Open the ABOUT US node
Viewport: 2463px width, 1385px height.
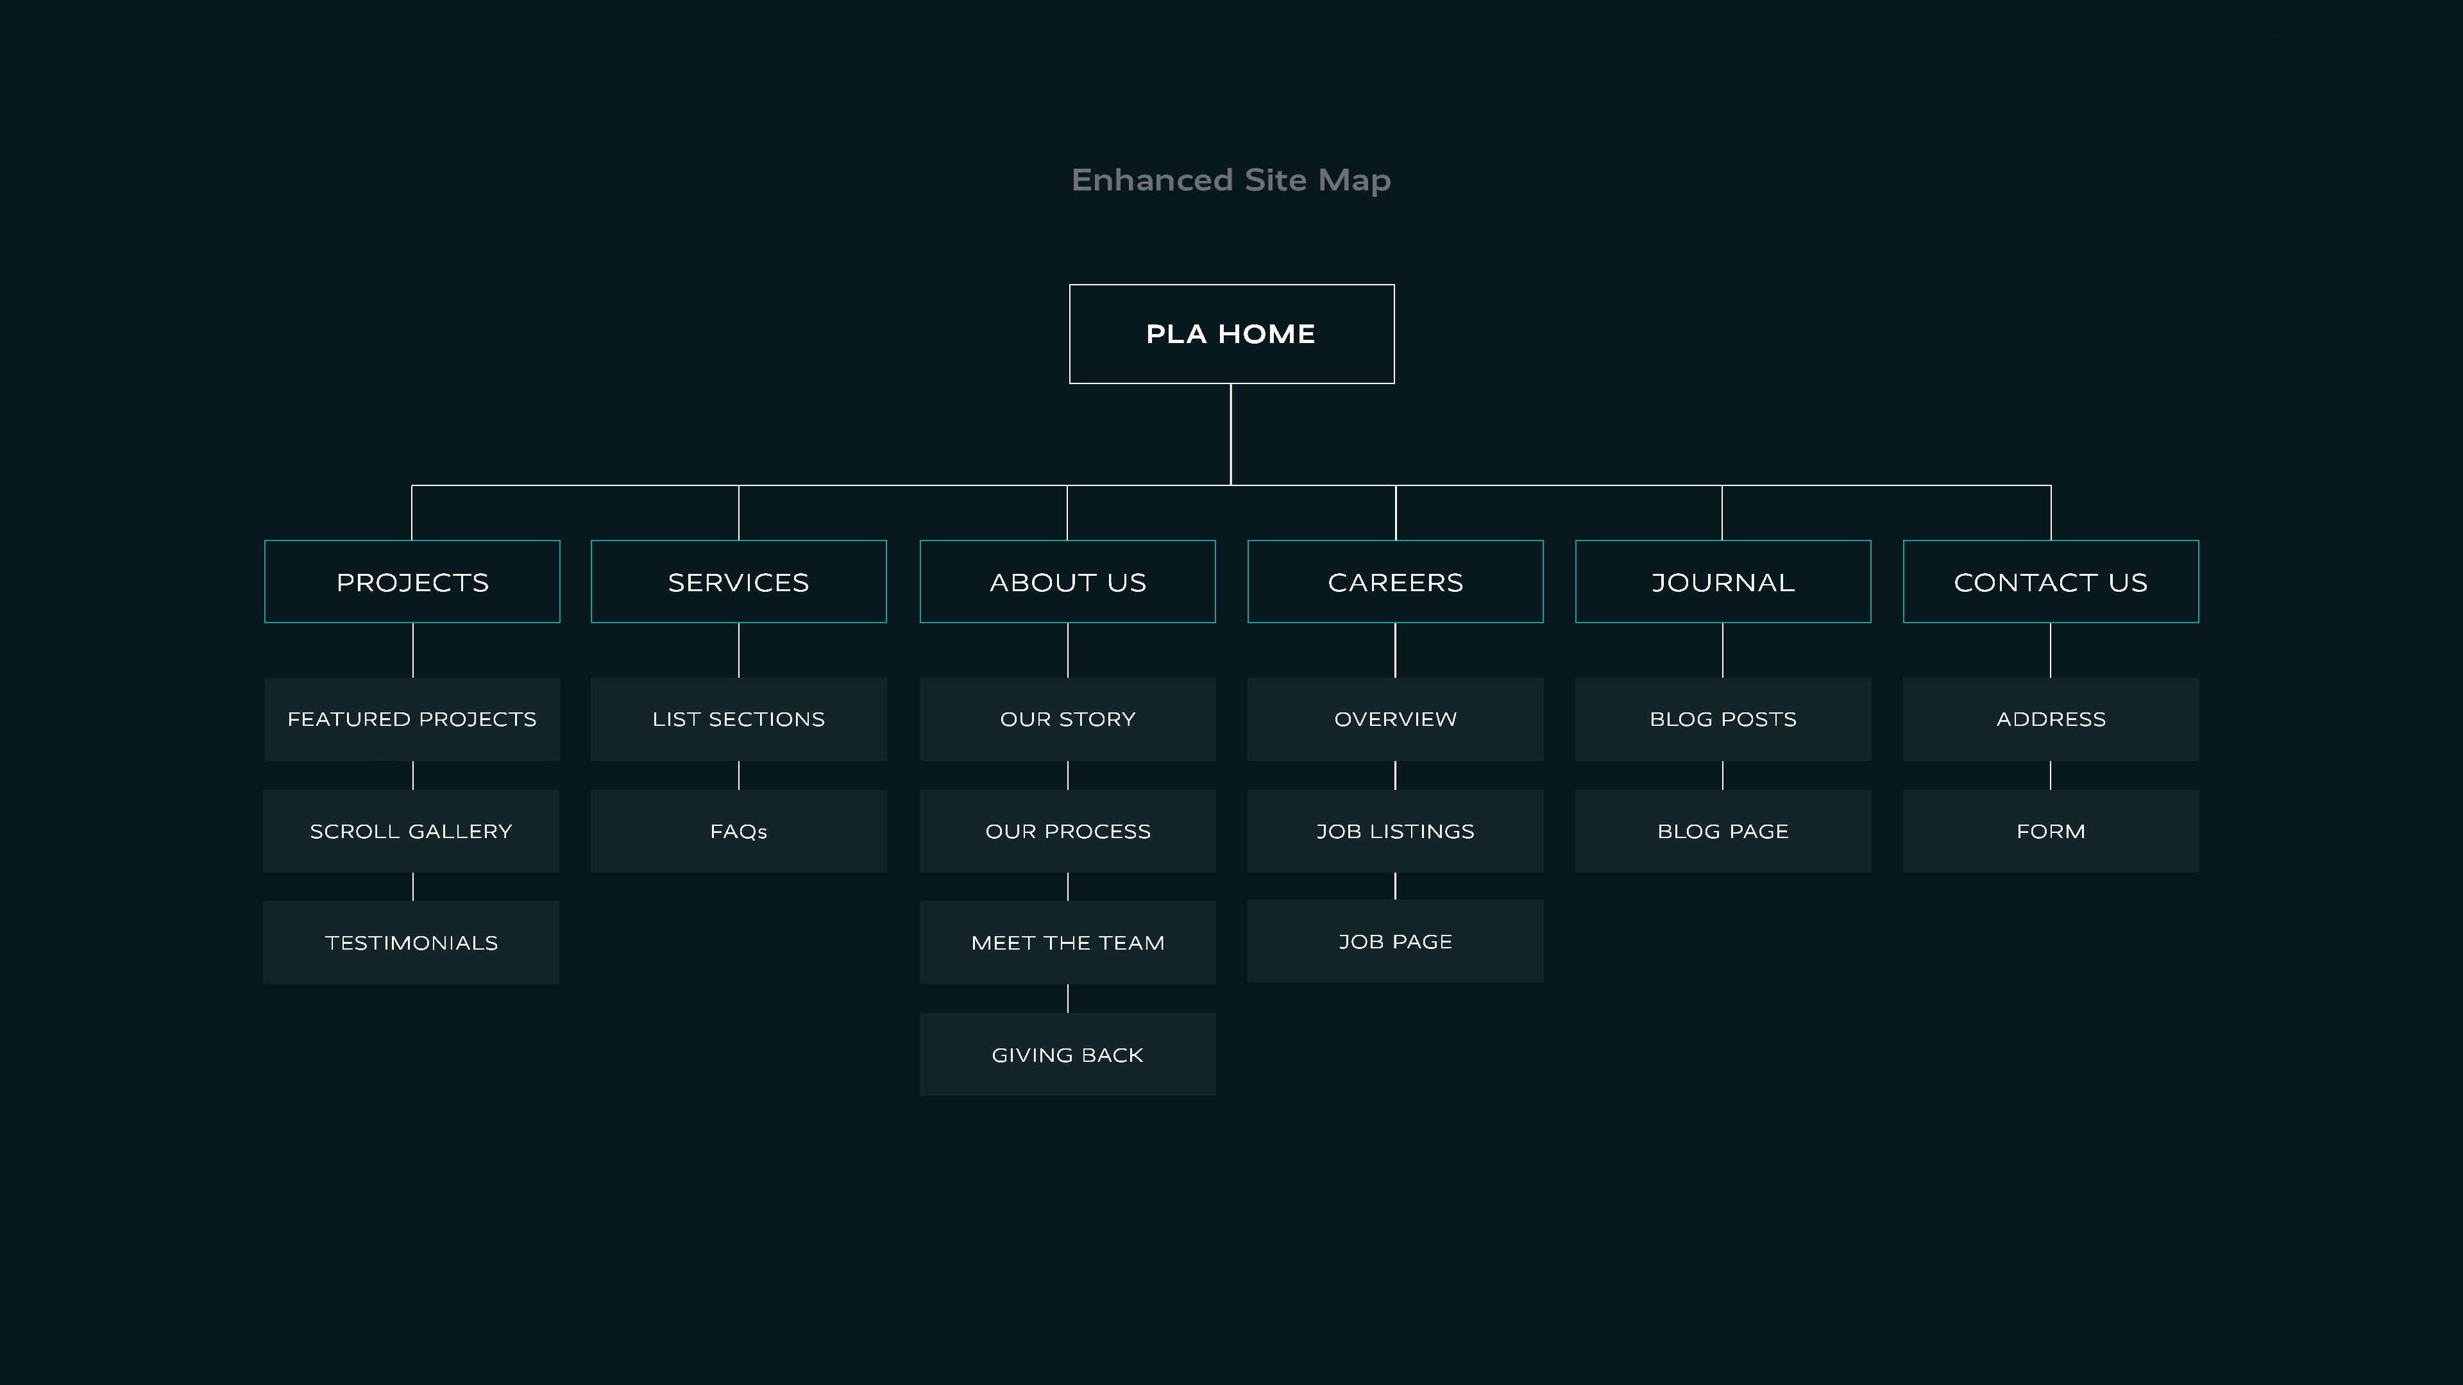[x=1067, y=582]
